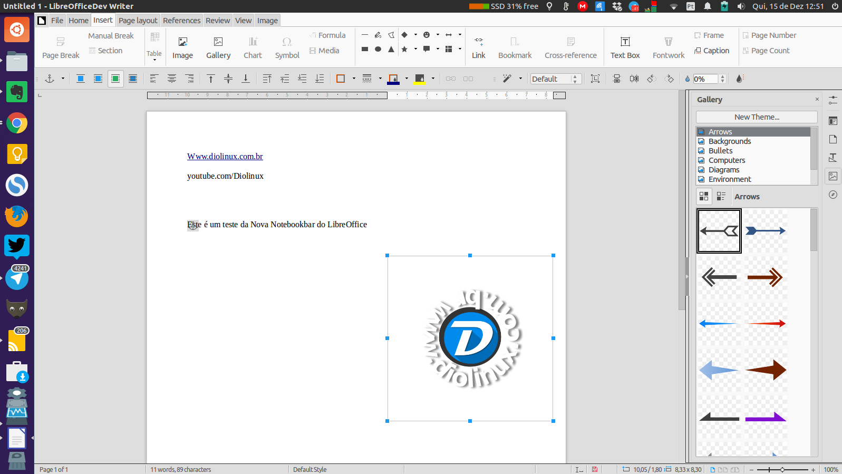The width and height of the screenshot is (842, 474).
Task: Insert a Frame
Action: point(709,35)
